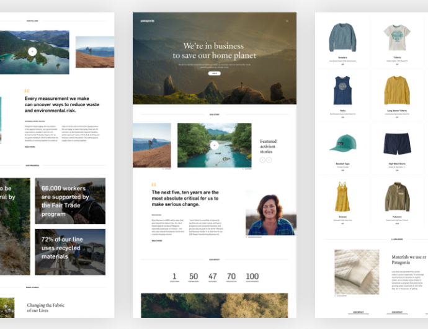
Task: Click the impact statistic 50
Action: tap(194, 276)
